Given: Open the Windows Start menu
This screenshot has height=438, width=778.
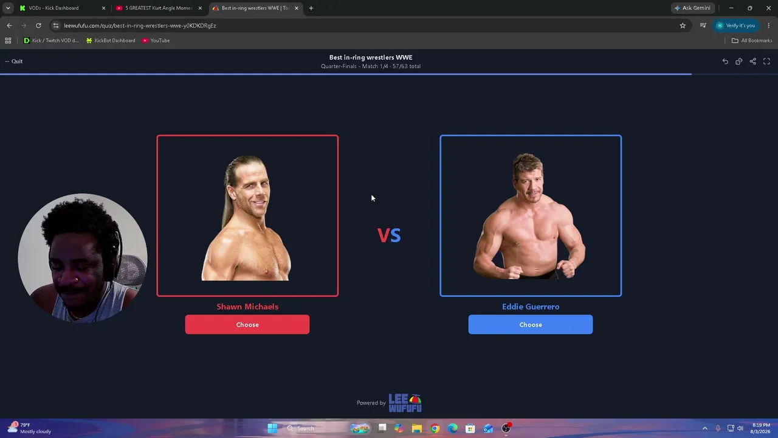Looking at the screenshot, I should click(x=272, y=428).
